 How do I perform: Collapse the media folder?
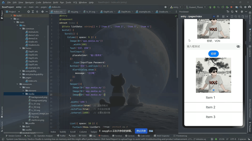tap(23, 94)
